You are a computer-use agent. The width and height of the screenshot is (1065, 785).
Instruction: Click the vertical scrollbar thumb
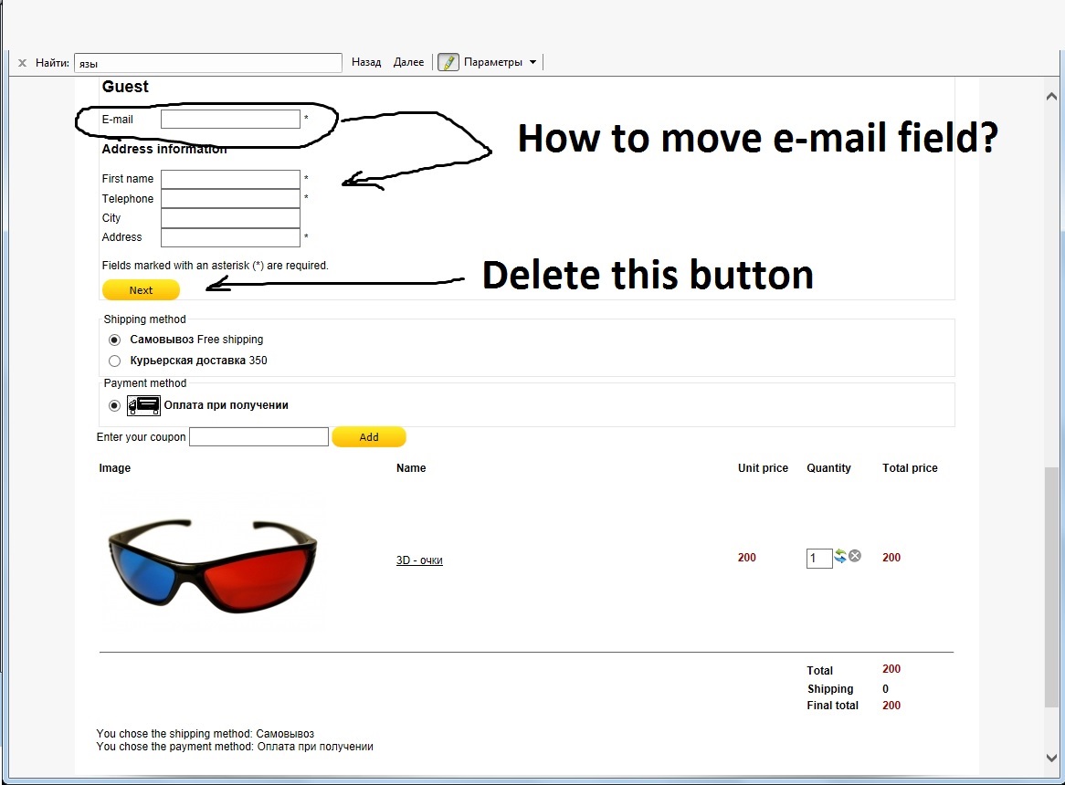tap(1051, 587)
